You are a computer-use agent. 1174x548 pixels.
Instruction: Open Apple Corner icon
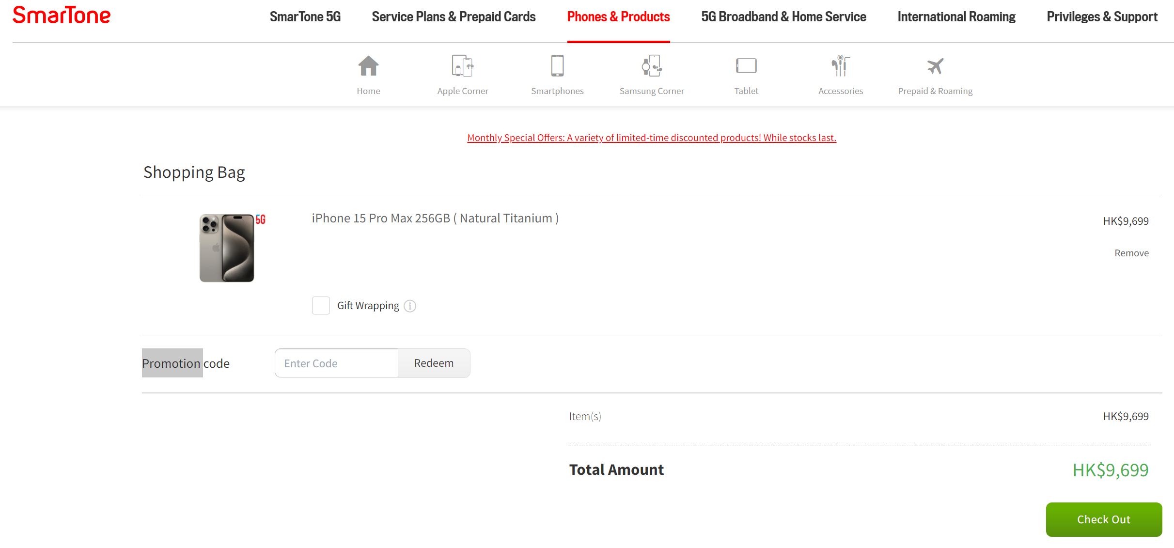(x=463, y=66)
